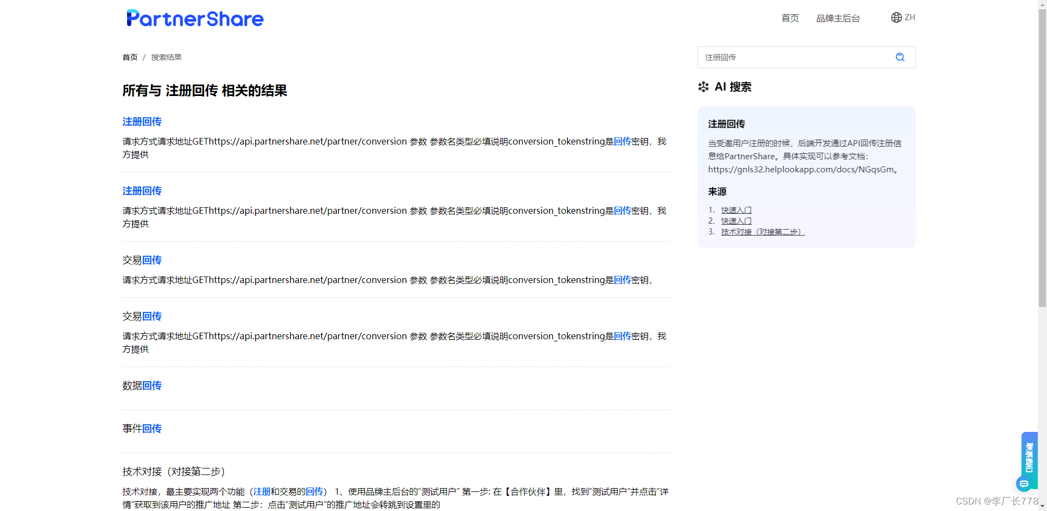1047x511 pixels.
Task: Open the 事件回传 result link
Action: click(142, 429)
